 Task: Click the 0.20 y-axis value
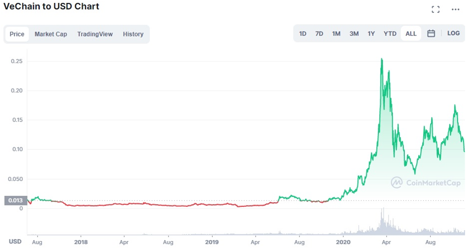[x=17, y=91]
